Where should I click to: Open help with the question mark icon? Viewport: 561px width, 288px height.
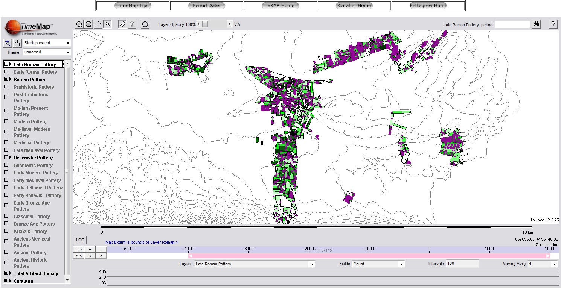tap(553, 24)
